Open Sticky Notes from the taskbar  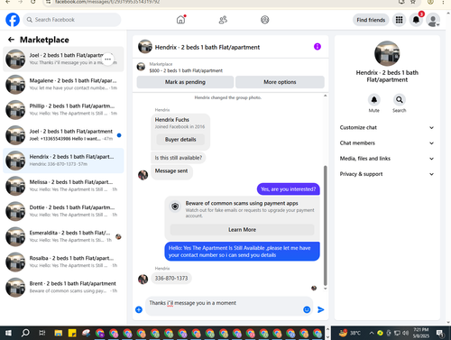click(72, 333)
